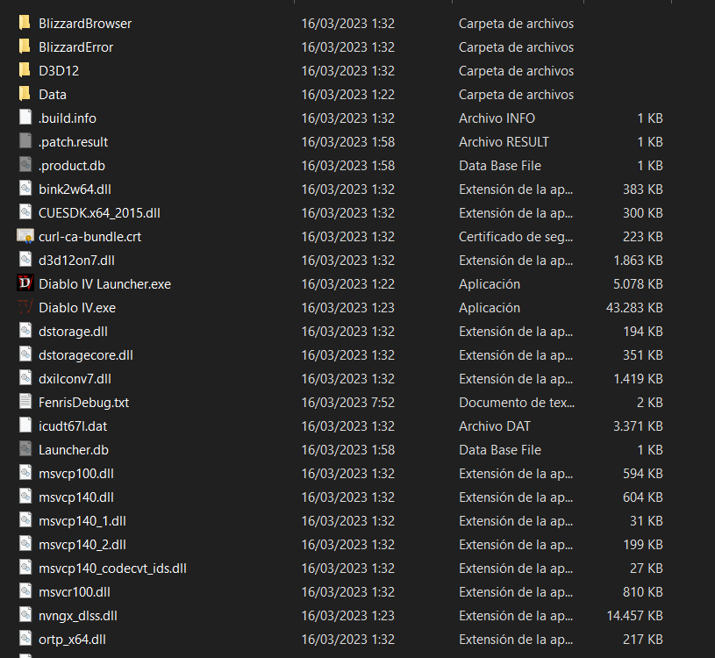This screenshot has height=658, width=715.
Task: Select the file name ortp_x64.dll
Action: (73, 640)
